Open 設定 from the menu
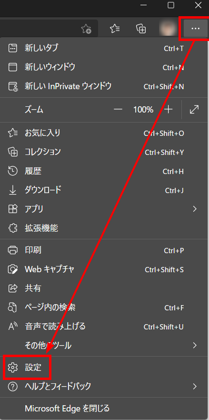The width and height of the screenshot is (209, 420). pyautogui.click(x=104, y=367)
